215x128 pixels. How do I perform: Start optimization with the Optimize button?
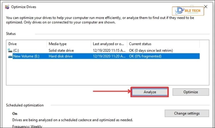tap(190, 92)
